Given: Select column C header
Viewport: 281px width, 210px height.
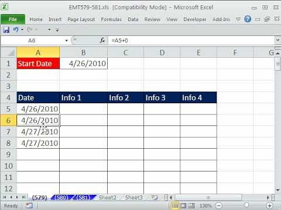Looking at the screenshot, I should [125, 52].
